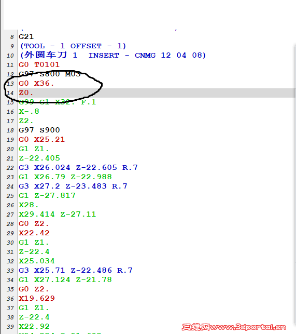296x334 pixels.
Task: Select 'G3 X25.71 Z-22.486 R.7' line
Action: point(76,270)
